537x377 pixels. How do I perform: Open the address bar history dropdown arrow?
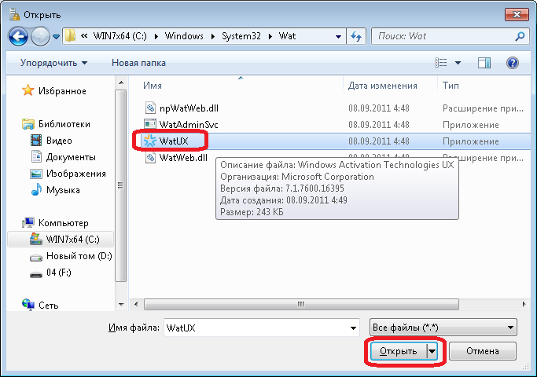338,36
